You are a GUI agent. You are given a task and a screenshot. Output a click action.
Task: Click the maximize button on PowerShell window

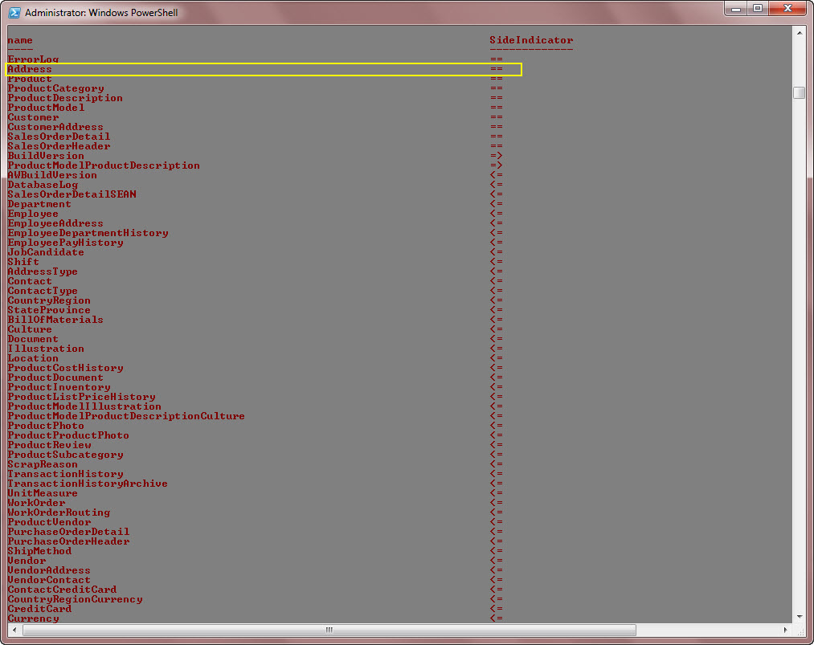coord(757,8)
